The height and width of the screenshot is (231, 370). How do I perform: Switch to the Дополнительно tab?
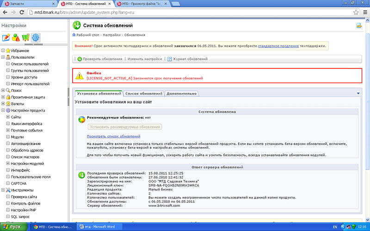pyautogui.click(x=181, y=93)
